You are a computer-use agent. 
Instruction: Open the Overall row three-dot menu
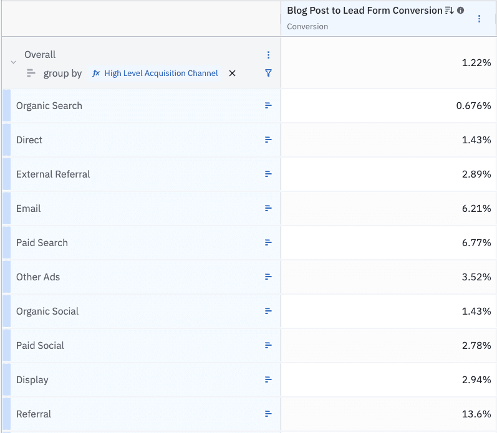point(268,55)
